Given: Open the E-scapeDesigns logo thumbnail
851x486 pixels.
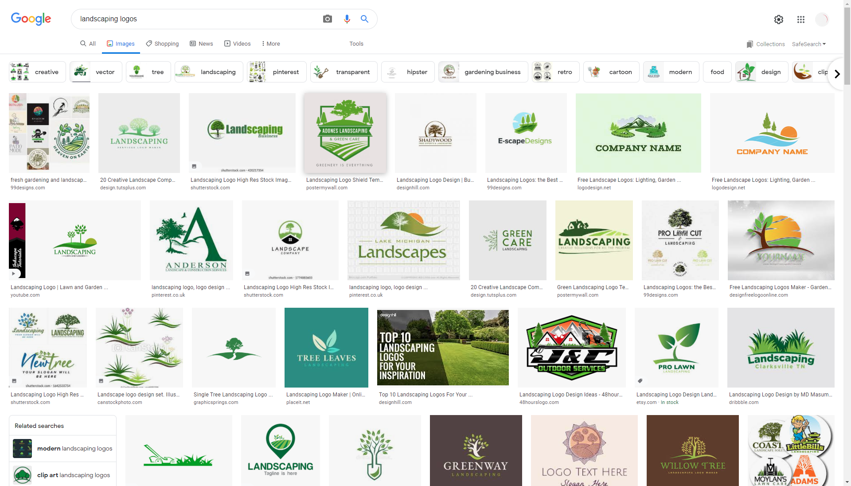Looking at the screenshot, I should (526, 133).
